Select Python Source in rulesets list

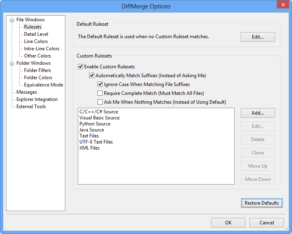[x=95, y=124]
